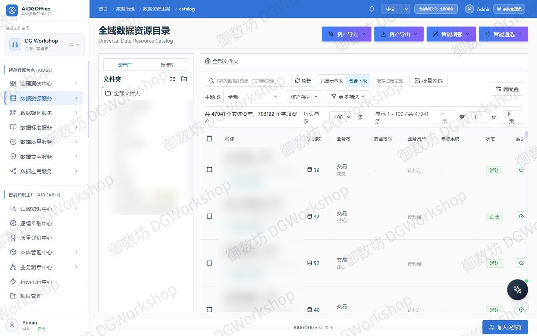The width and height of the screenshot is (537, 336).
Task: Click the AiDGOffice logo icon
Action: pos(12,10)
